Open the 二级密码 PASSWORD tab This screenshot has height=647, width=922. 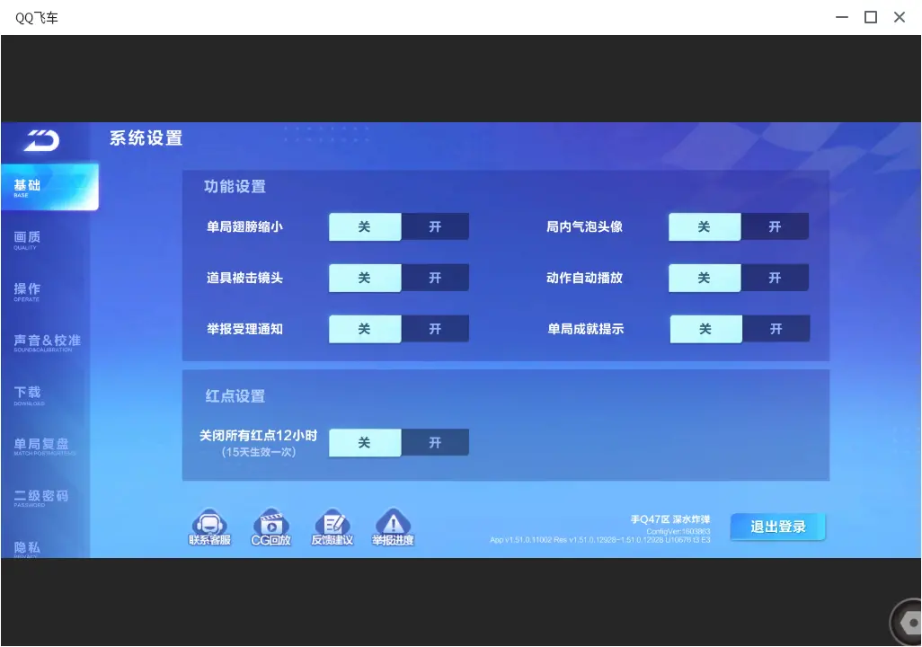pyautogui.click(x=41, y=498)
